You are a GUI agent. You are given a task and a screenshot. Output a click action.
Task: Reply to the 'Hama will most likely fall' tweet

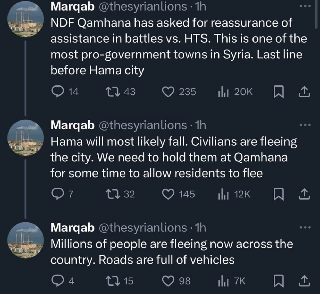56,194
